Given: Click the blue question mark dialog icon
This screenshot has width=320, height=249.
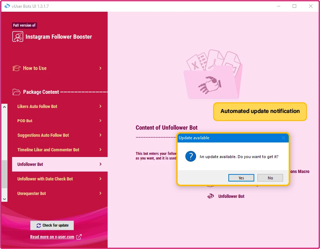Looking at the screenshot, I should 191,156.
